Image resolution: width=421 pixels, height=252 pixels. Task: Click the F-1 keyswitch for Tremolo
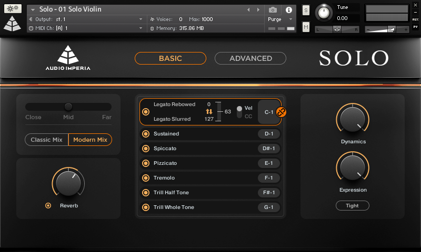click(269, 178)
